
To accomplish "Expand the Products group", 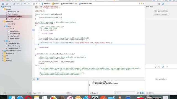I will (x=3, y=61).
